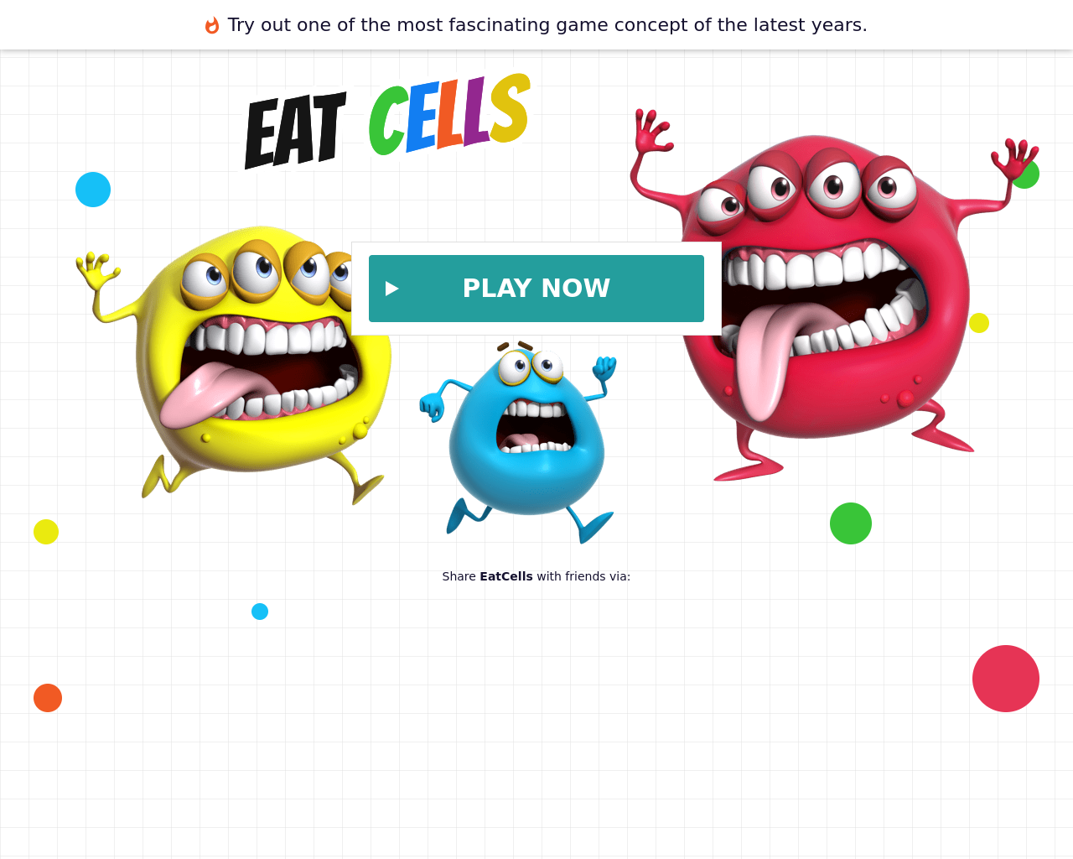Click the orange cell dot

coord(48,698)
